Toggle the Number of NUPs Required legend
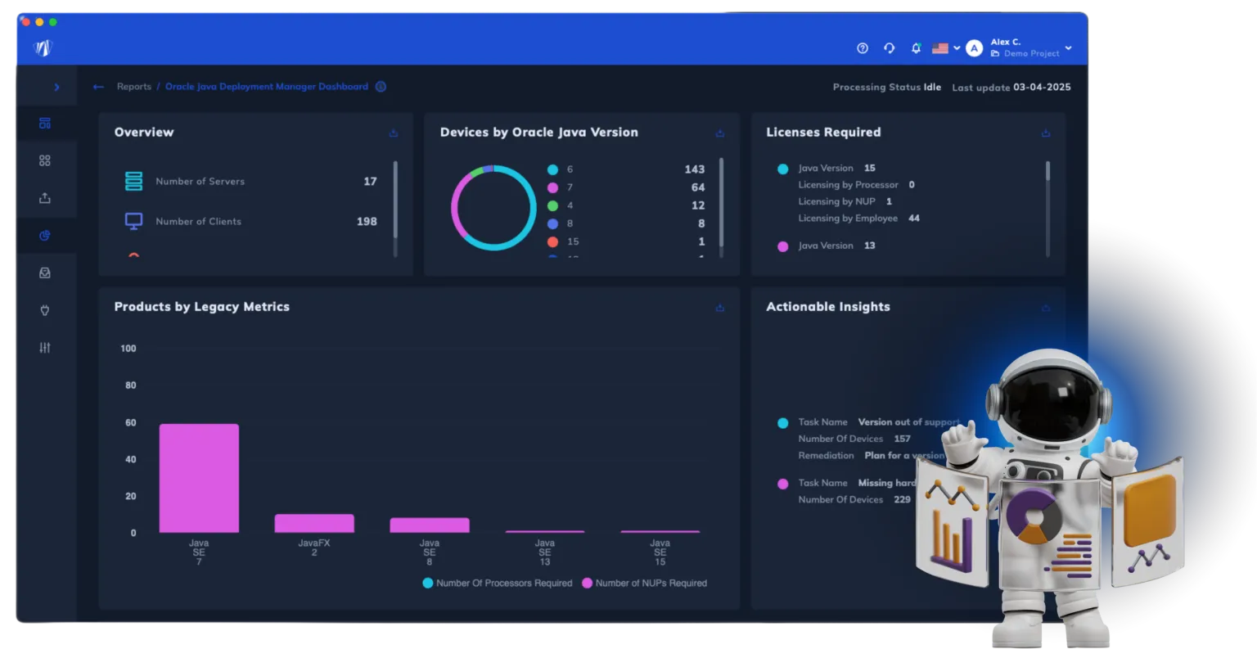 pos(645,584)
